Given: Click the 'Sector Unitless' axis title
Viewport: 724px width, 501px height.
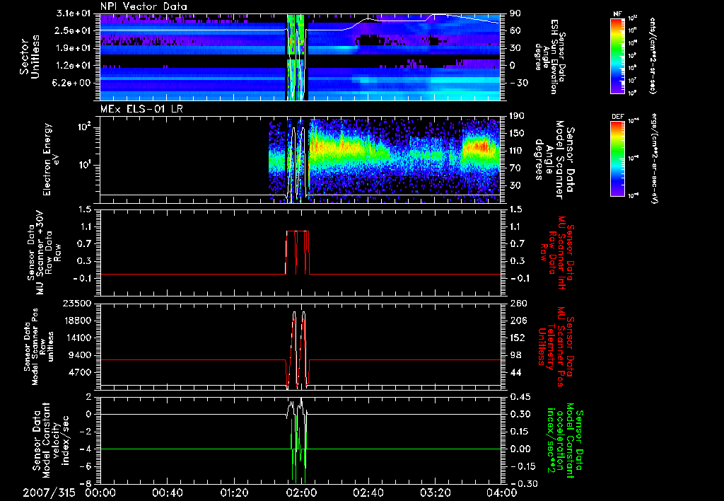Looking at the screenshot, I should pos(30,57).
